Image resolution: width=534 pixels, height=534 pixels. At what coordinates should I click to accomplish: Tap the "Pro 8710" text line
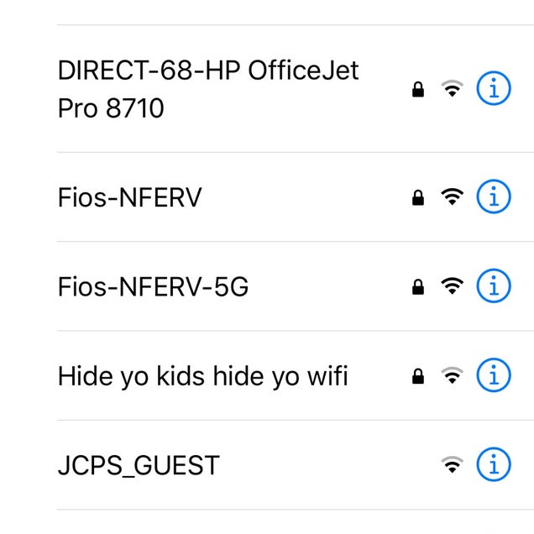[111, 108]
